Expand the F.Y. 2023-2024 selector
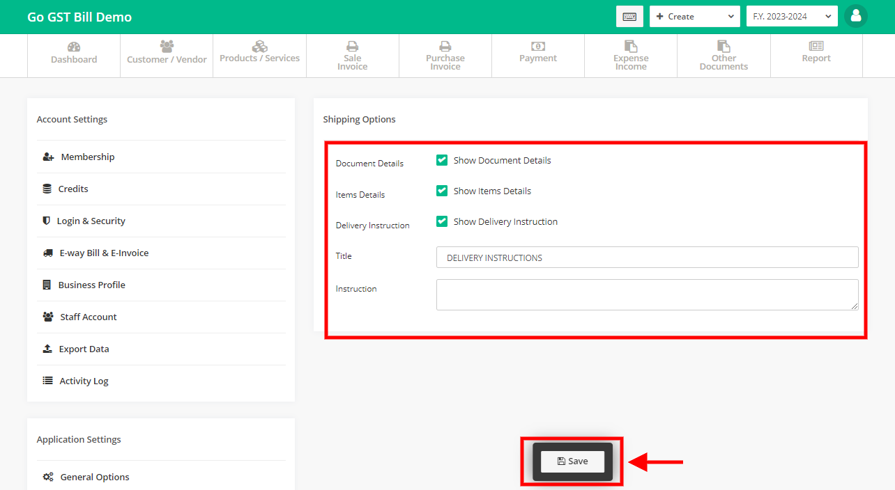 tap(791, 16)
